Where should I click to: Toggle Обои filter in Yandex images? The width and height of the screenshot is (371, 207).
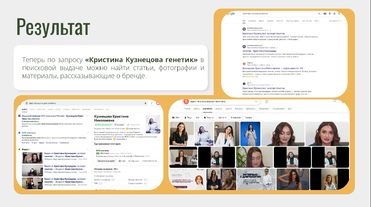pyautogui.click(x=176, y=117)
